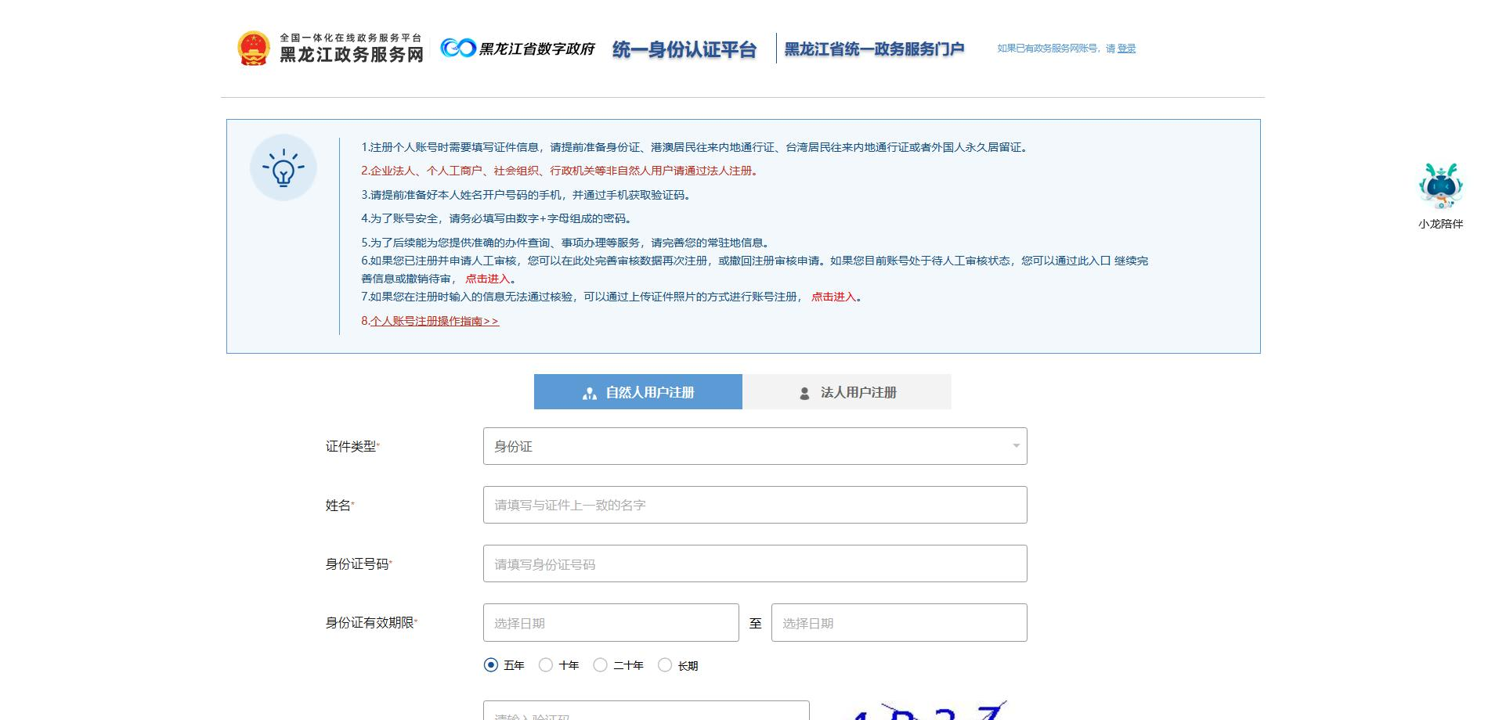Open the ID validity start date picker
Screen dimensions: 1488x720
[611, 623]
